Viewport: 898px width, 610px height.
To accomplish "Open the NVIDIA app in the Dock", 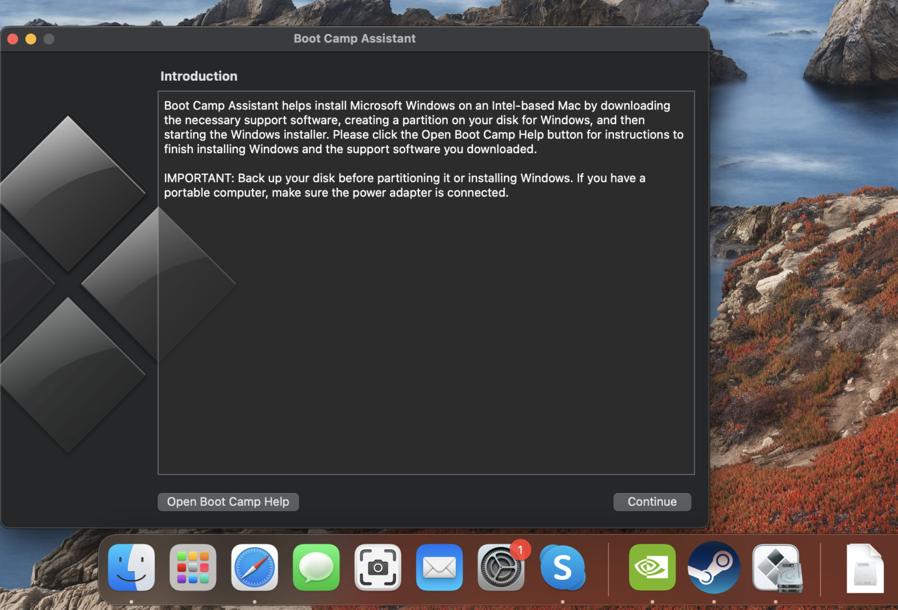I will [x=652, y=567].
